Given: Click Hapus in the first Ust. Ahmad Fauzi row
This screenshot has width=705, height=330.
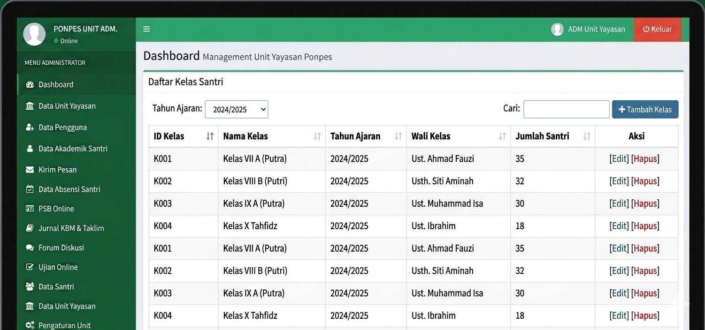Looking at the screenshot, I should [x=645, y=158].
